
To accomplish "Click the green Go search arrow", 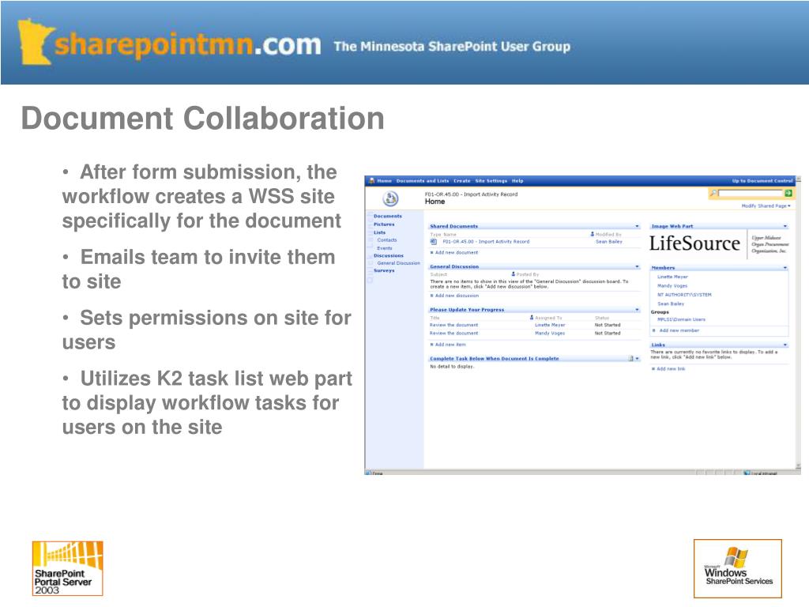I will (x=788, y=193).
